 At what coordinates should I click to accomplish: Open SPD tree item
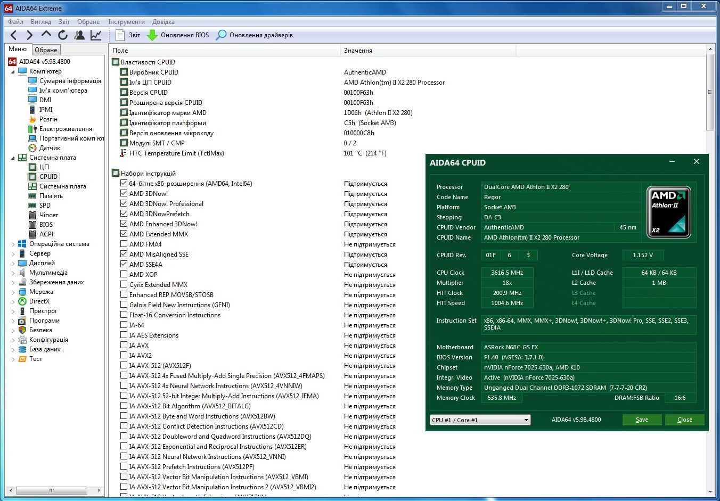tap(45, 206)
